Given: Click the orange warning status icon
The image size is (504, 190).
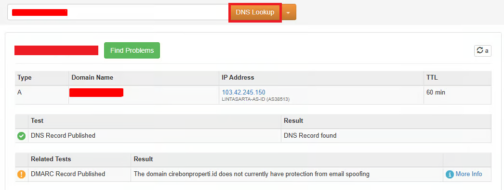Looking at the screenshot, I should [21, 174].
